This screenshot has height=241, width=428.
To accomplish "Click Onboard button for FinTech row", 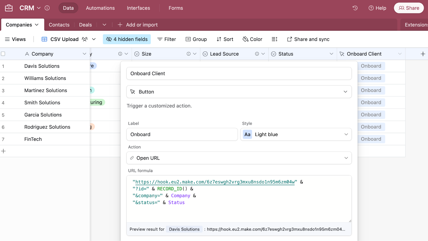I will (x=371, y=139).
